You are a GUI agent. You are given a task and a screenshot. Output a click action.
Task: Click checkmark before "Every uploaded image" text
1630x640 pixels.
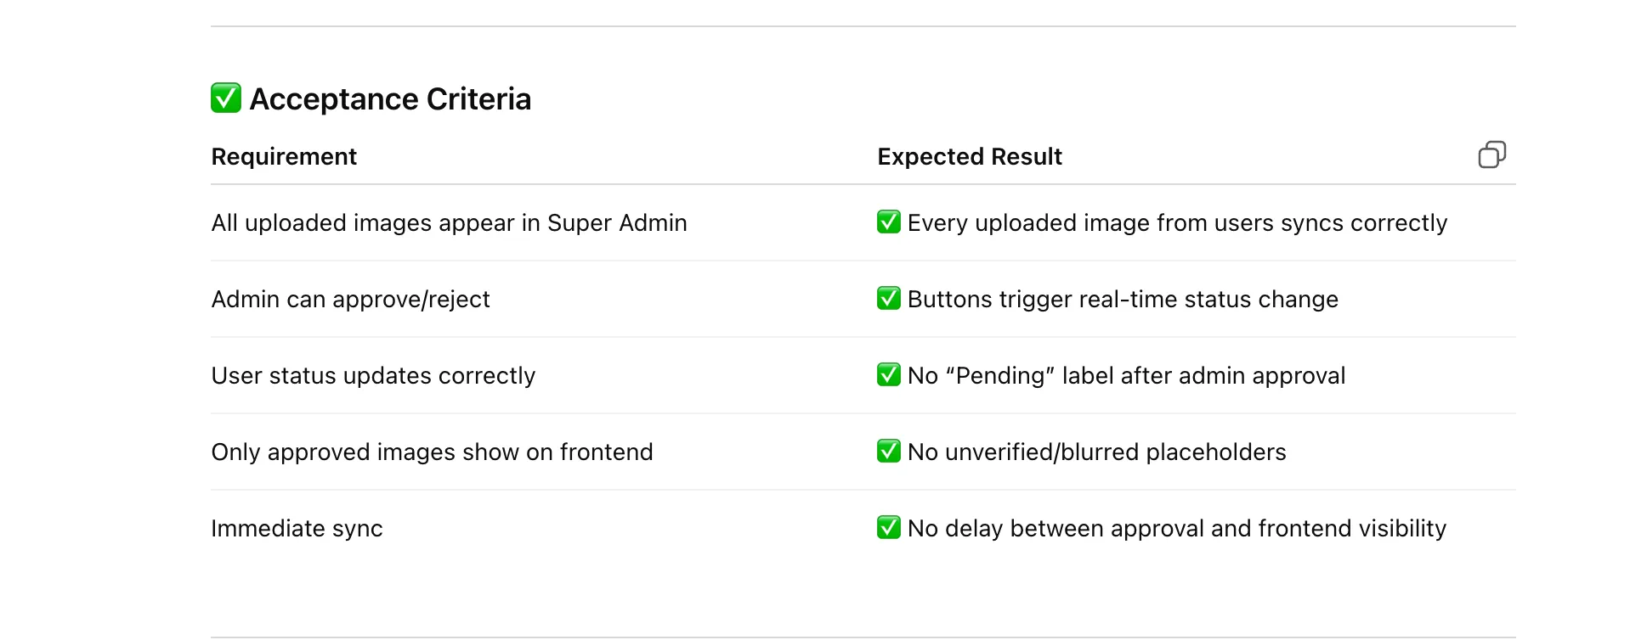coord(888,222)
